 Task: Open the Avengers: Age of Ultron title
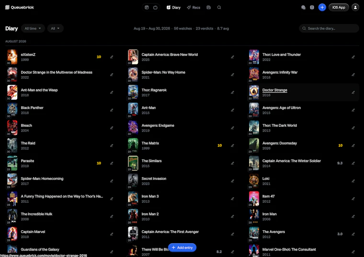pos(282,108)
